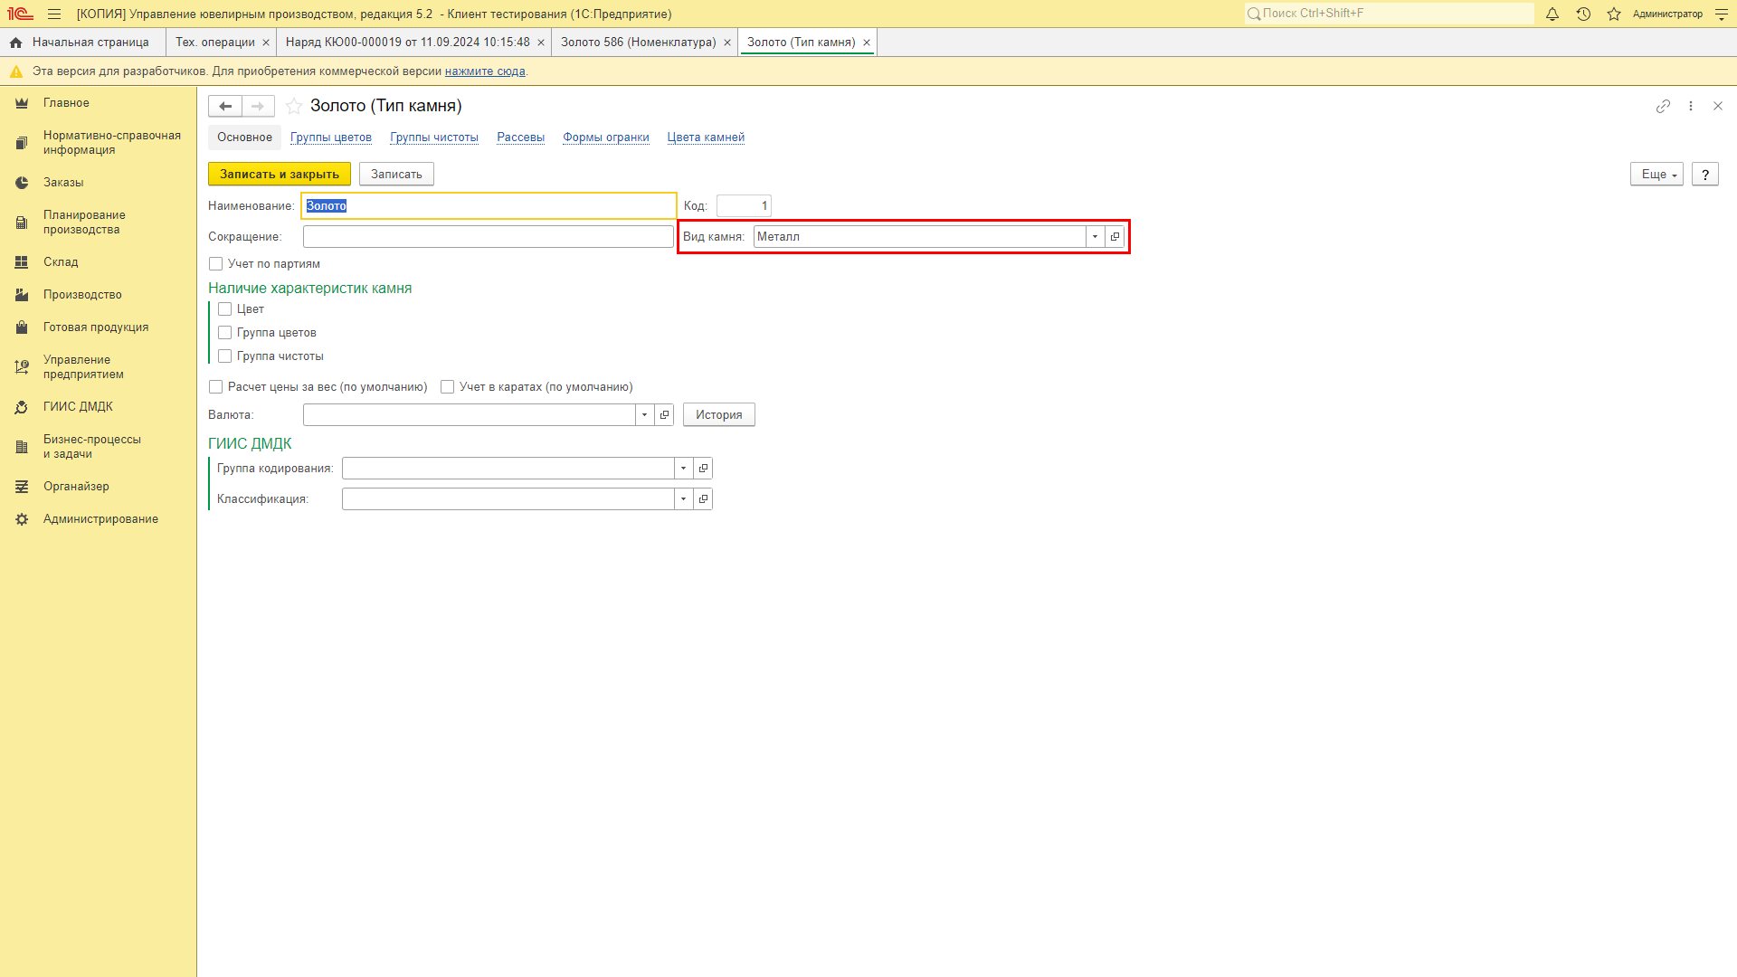
Task: Close the Тех. операции tab
Action: tap(266, 43)
